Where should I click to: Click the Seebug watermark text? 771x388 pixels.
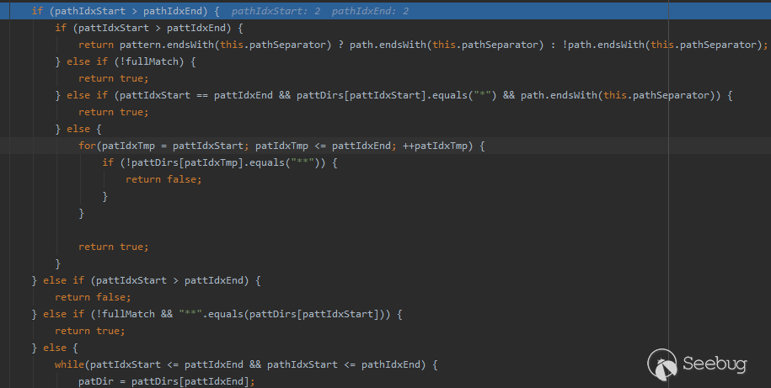(715, 364)
